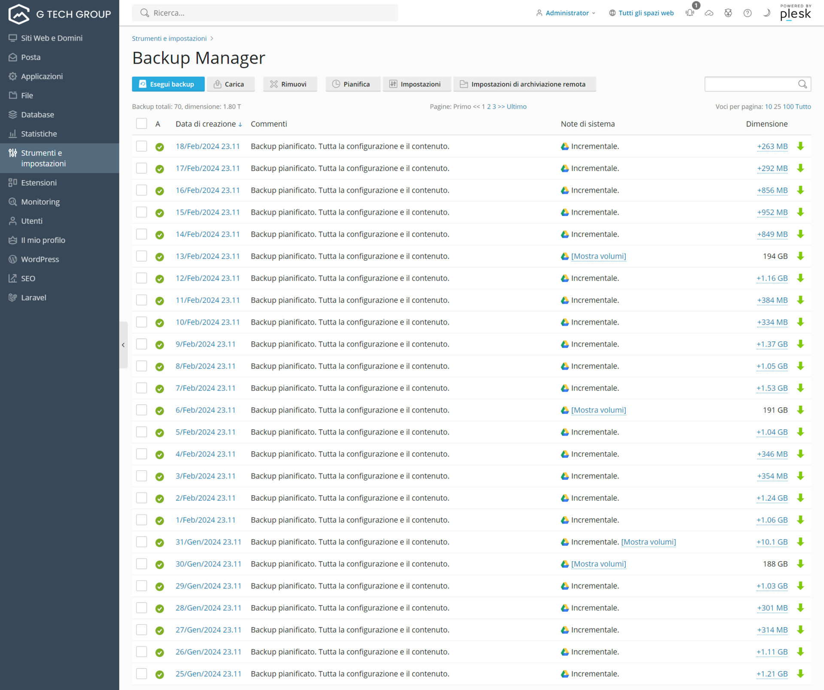Sort by Data di creazione arrow

[x=240, y=124]
